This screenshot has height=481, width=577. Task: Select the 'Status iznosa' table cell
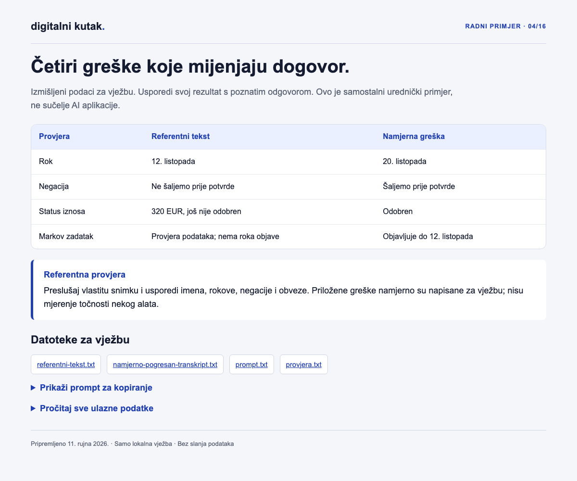[88, 212]
